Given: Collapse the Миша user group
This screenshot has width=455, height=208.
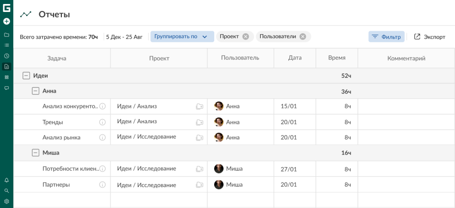Looking at the screenshot, I should coord(36,153).
